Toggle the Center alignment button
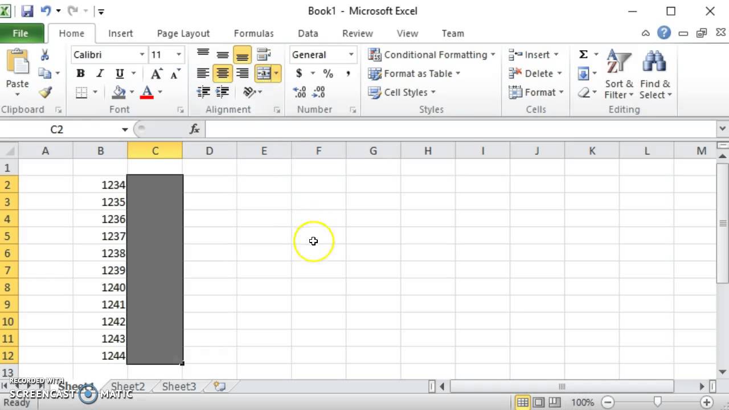 pos(223,73)
